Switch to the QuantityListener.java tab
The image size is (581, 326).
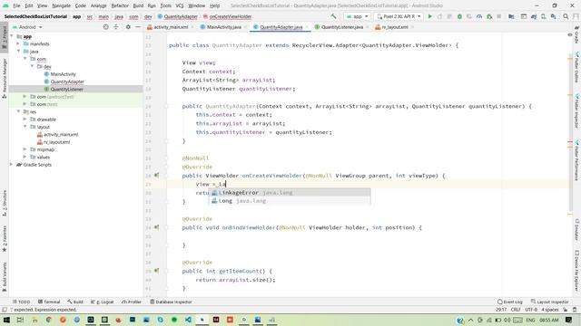click(x=341, y=27)
